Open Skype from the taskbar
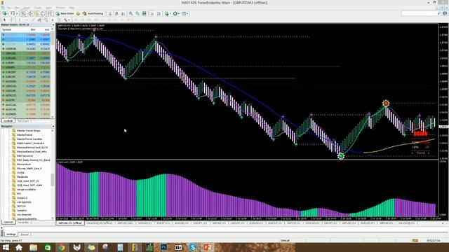The height and width of the screenshot is (252, 449). coord(193,247)
